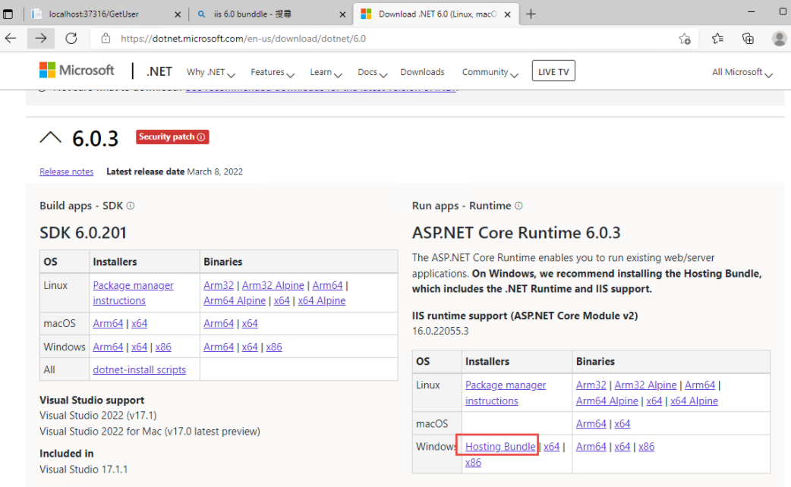The height and width of the screenshot is (487, 791).
Task: Open the Release notes link
Action: click(x=67, y=171)
